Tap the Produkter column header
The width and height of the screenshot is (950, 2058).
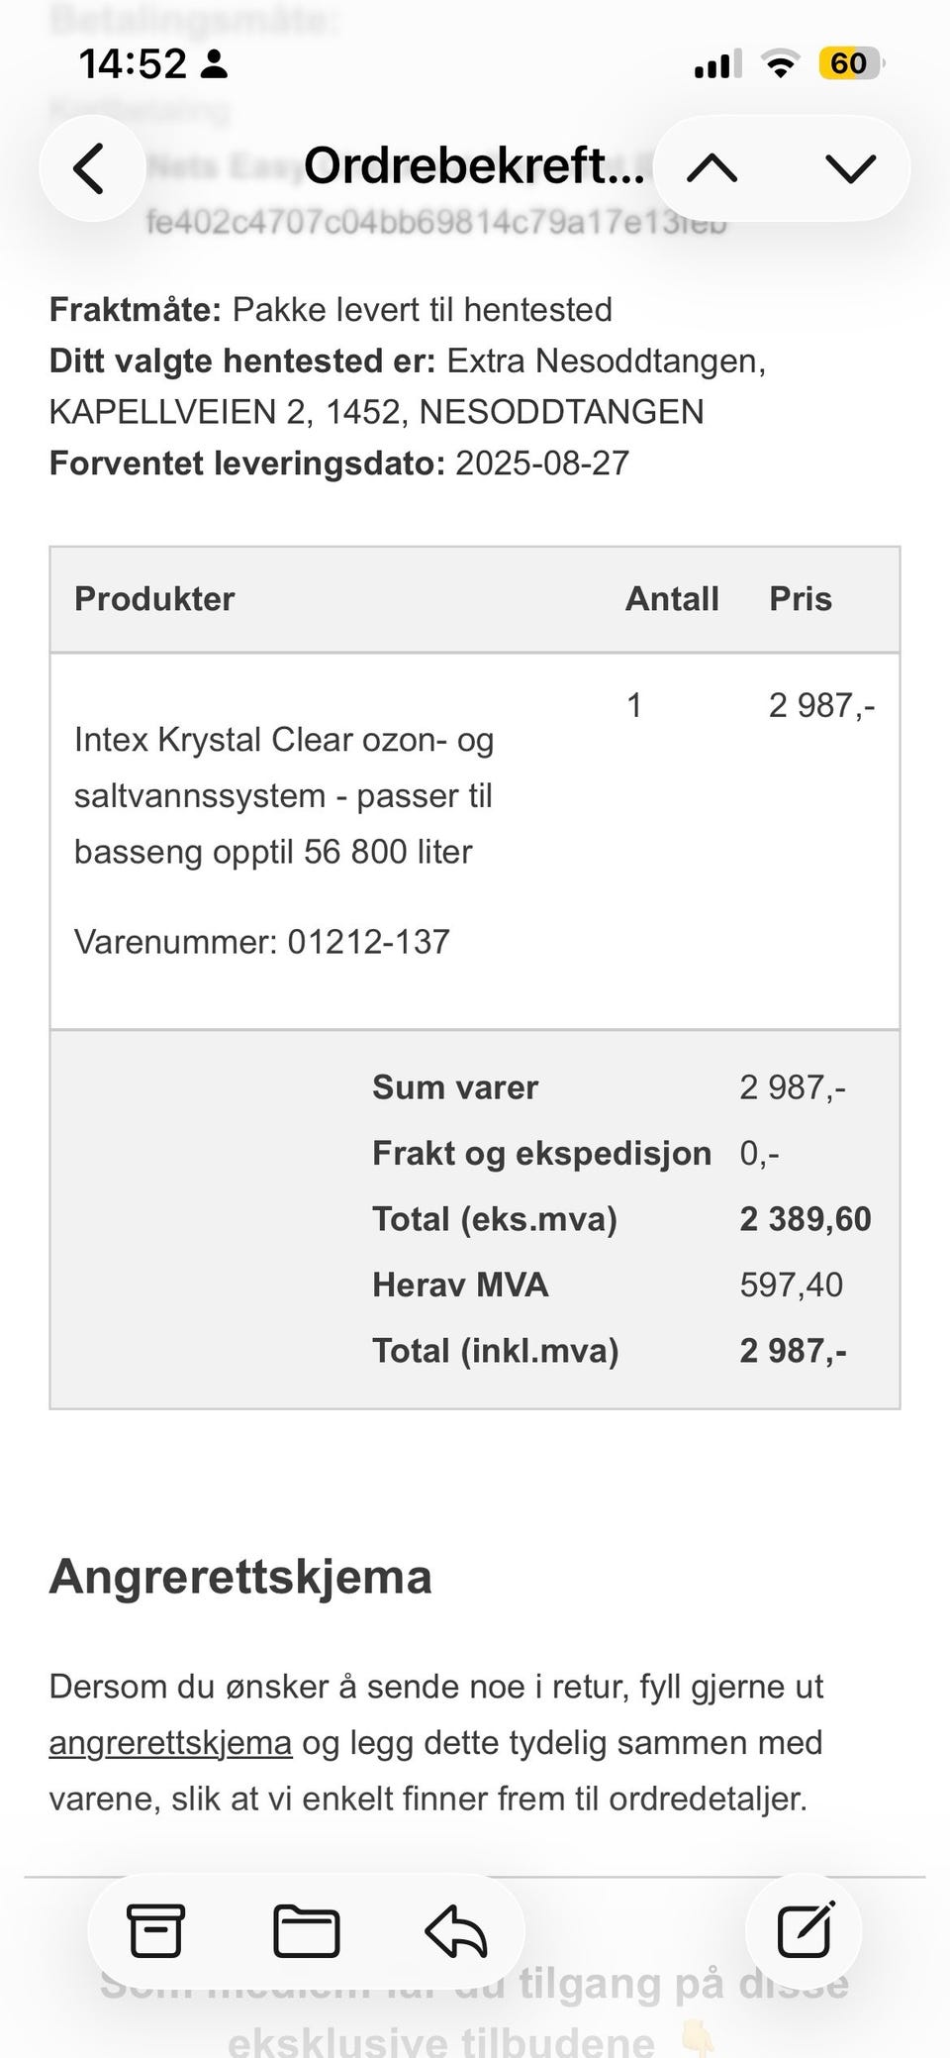coord(154,598)
